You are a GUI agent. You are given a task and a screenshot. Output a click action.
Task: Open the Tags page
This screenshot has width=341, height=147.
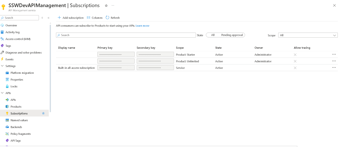(x=8, y=46)
